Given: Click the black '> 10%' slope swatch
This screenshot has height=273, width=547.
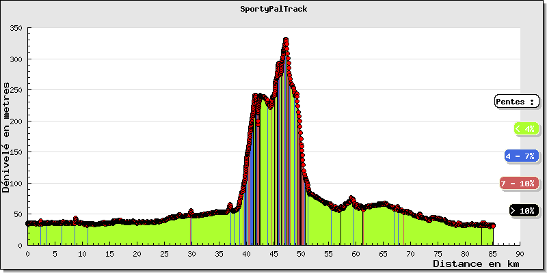Looking at the screenshot, I should 524,211.
